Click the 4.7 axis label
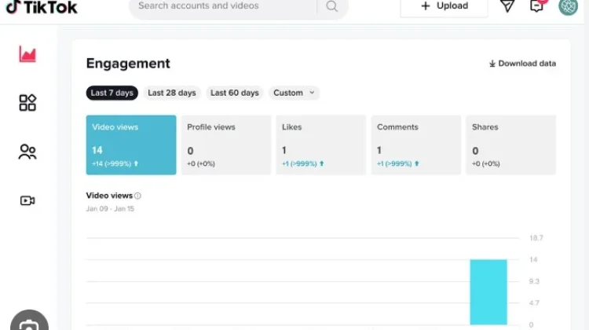 pos(534,303)
